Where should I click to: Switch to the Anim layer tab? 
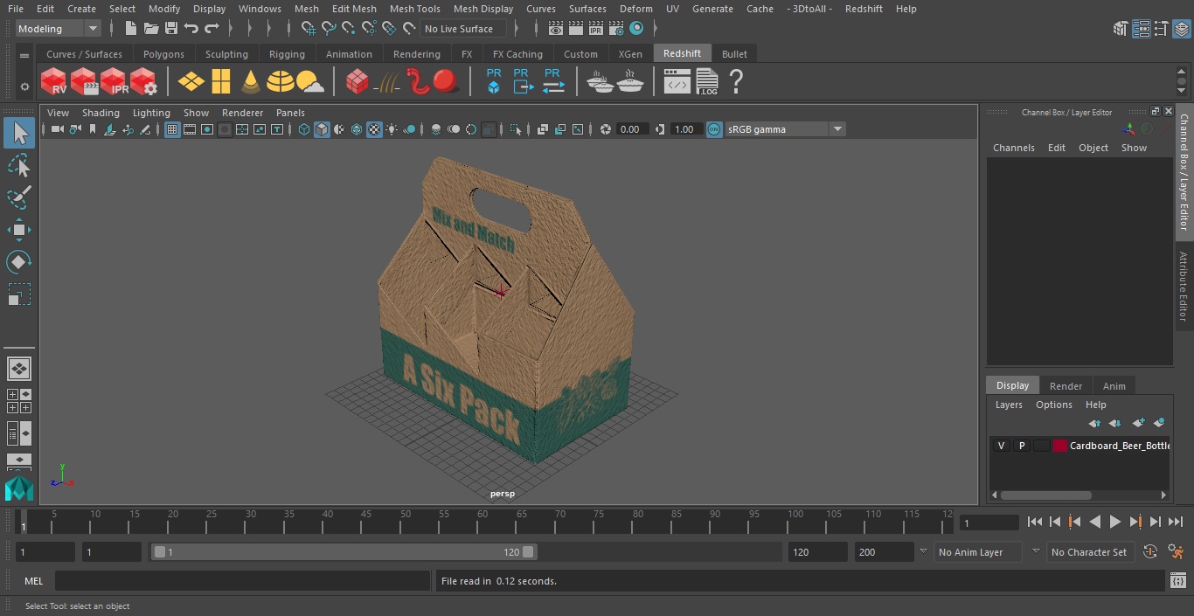click(1114, 385)
